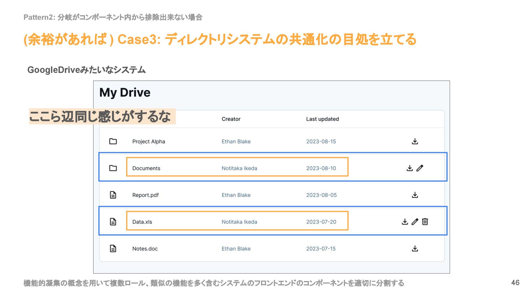This screenshot has width=532, height=299.
Task: Open the Project Alpha folder name
Action: click(149, 141)
